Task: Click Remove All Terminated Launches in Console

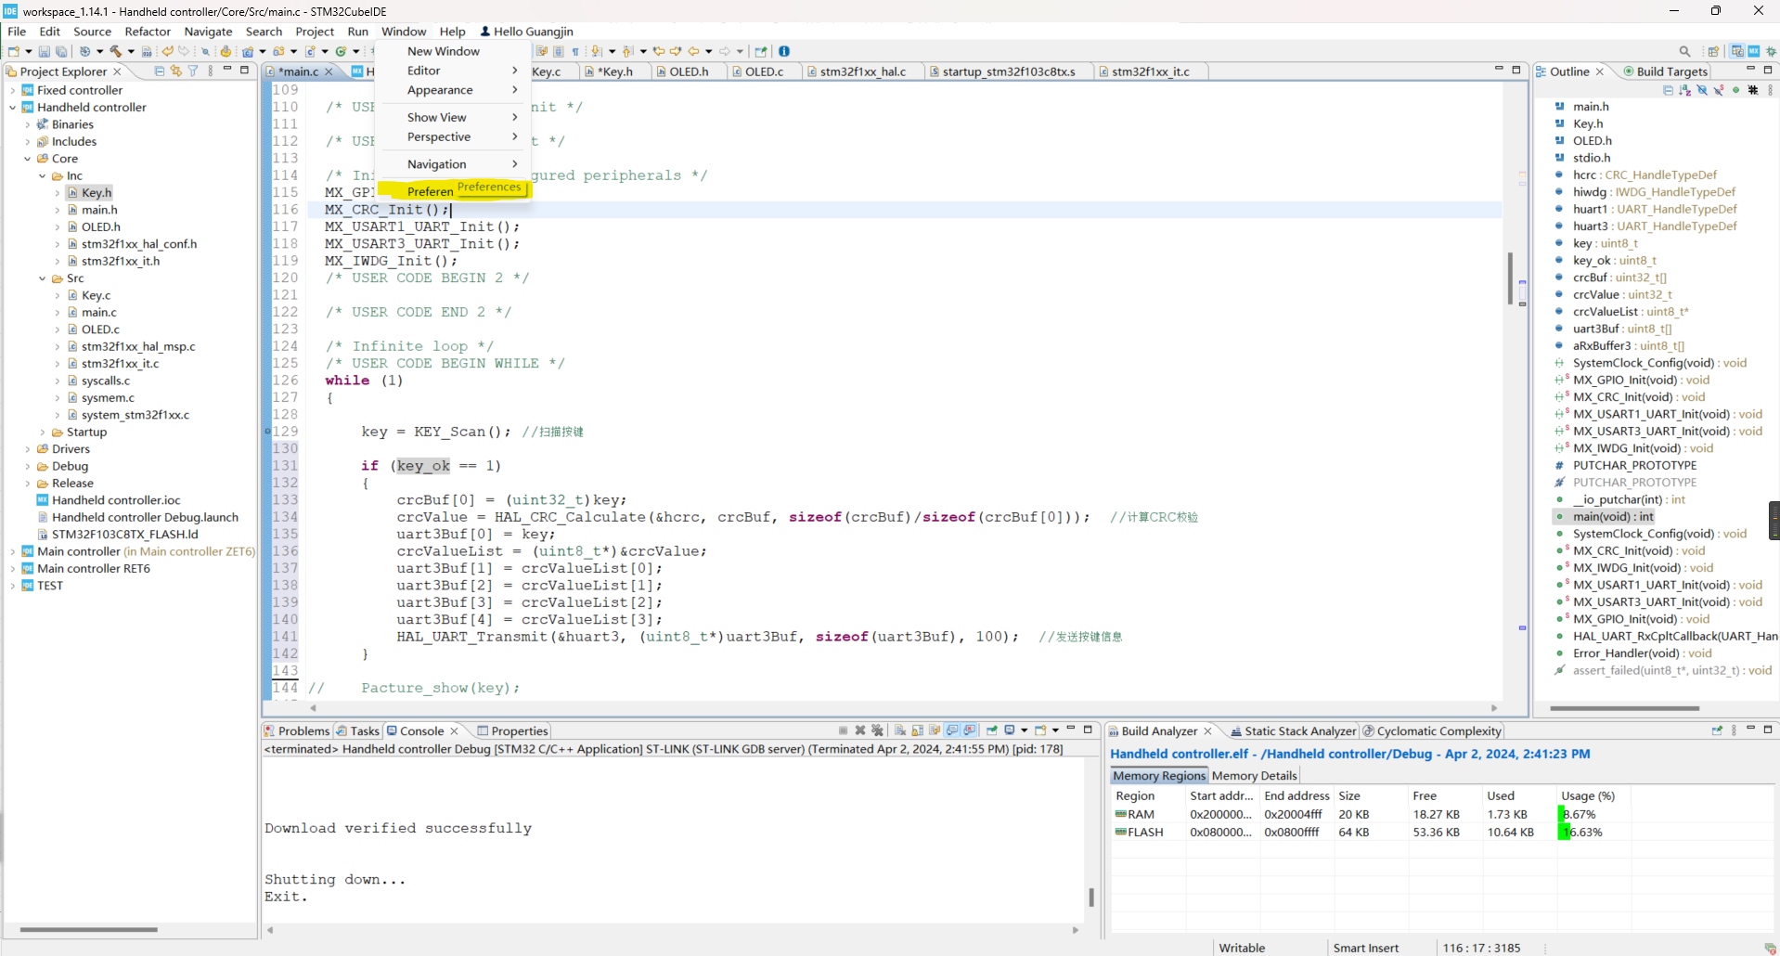Action: click(x=877, y=730)
